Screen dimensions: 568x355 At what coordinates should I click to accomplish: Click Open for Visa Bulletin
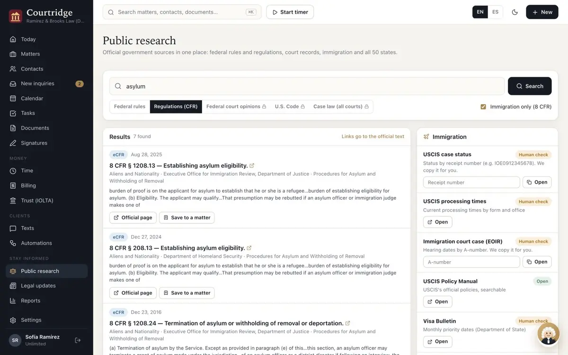click(x=437, y=341)
